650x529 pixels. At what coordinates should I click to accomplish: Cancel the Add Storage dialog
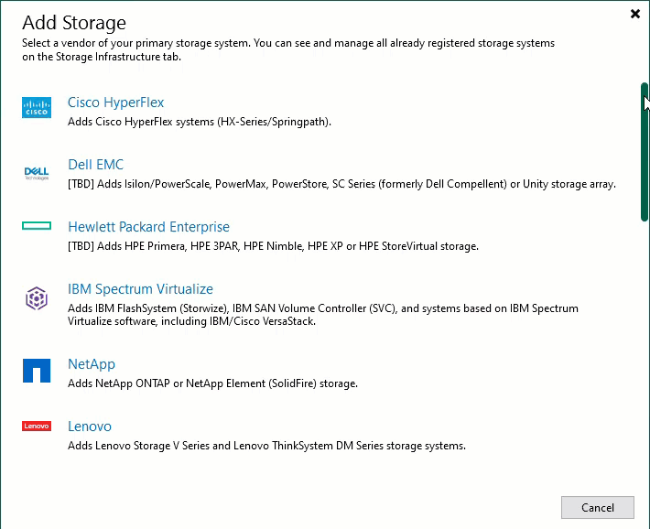click(x=597, y=507)
